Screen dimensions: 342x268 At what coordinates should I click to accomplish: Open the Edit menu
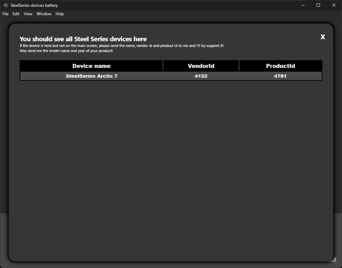coord(16,14)
